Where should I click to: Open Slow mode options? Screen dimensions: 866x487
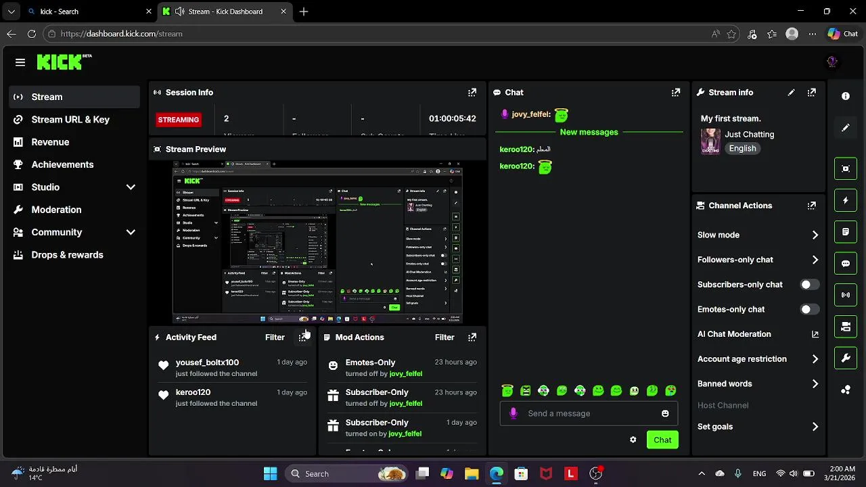coord(758,235)
